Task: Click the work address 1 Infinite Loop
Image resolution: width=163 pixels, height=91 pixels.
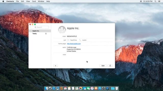Action: 74,49
